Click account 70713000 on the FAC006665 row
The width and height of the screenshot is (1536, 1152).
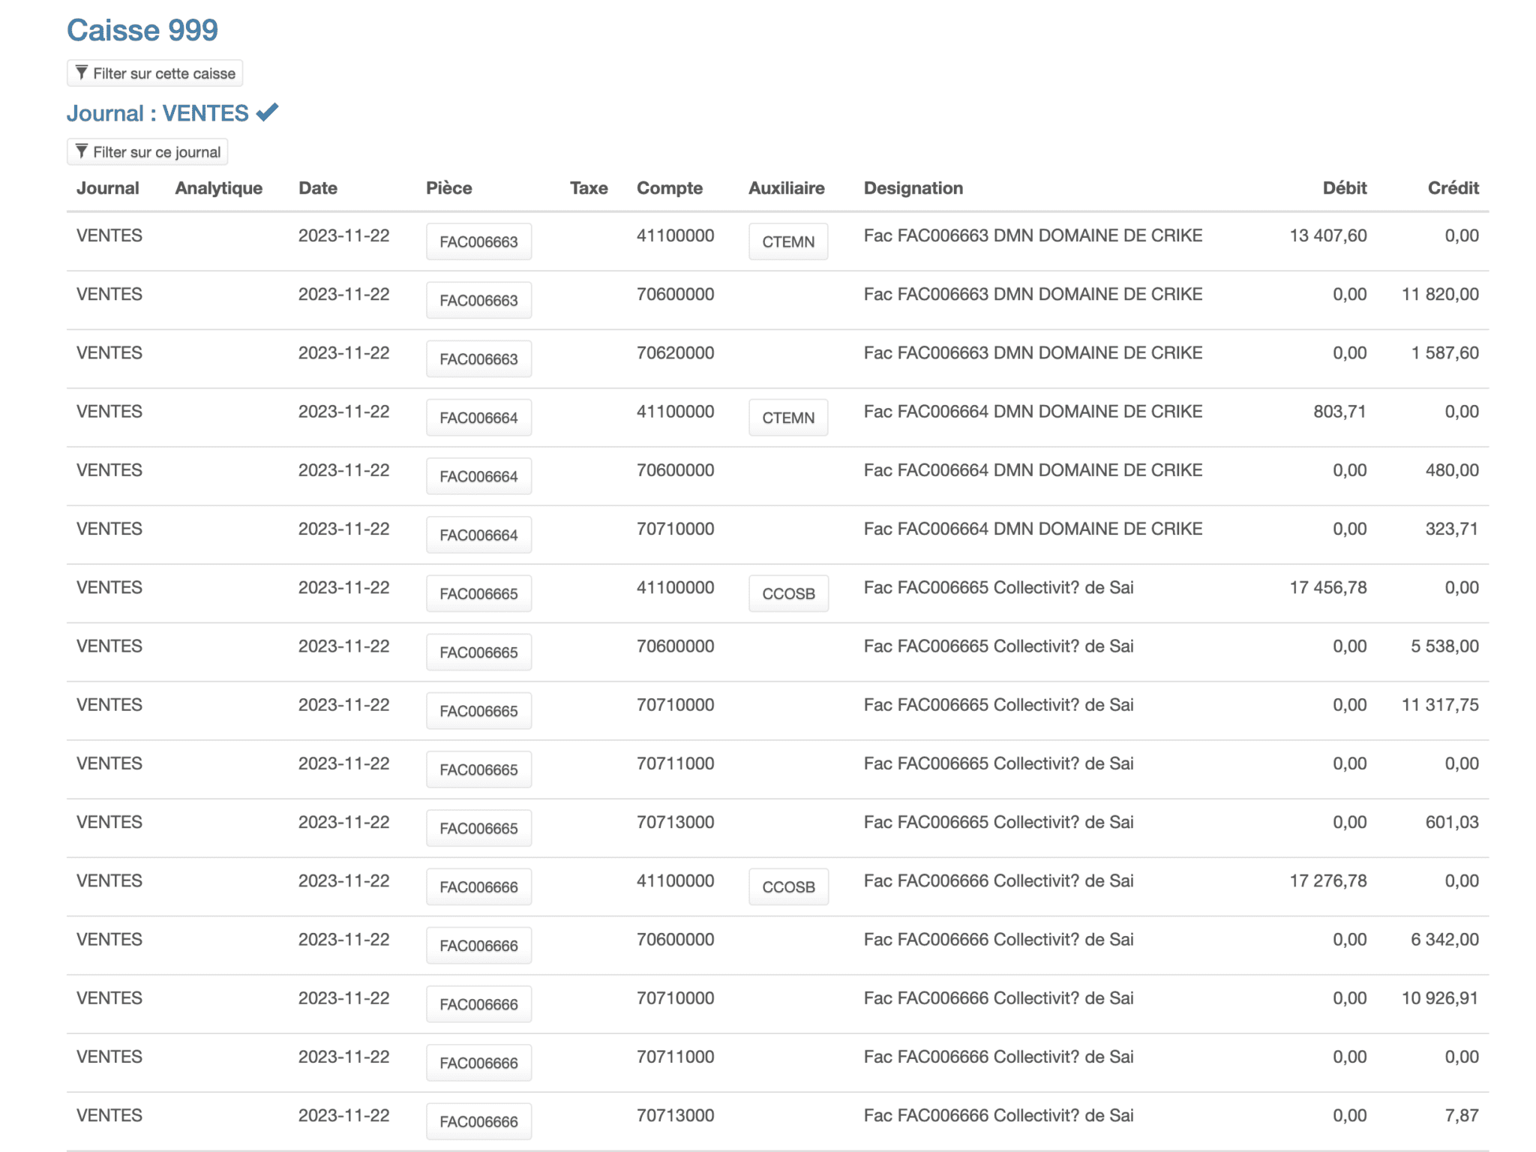pyautogui.click(x=676, y=822)
